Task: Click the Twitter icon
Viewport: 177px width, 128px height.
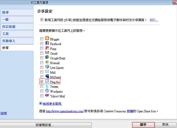Action: pos(47,86)
